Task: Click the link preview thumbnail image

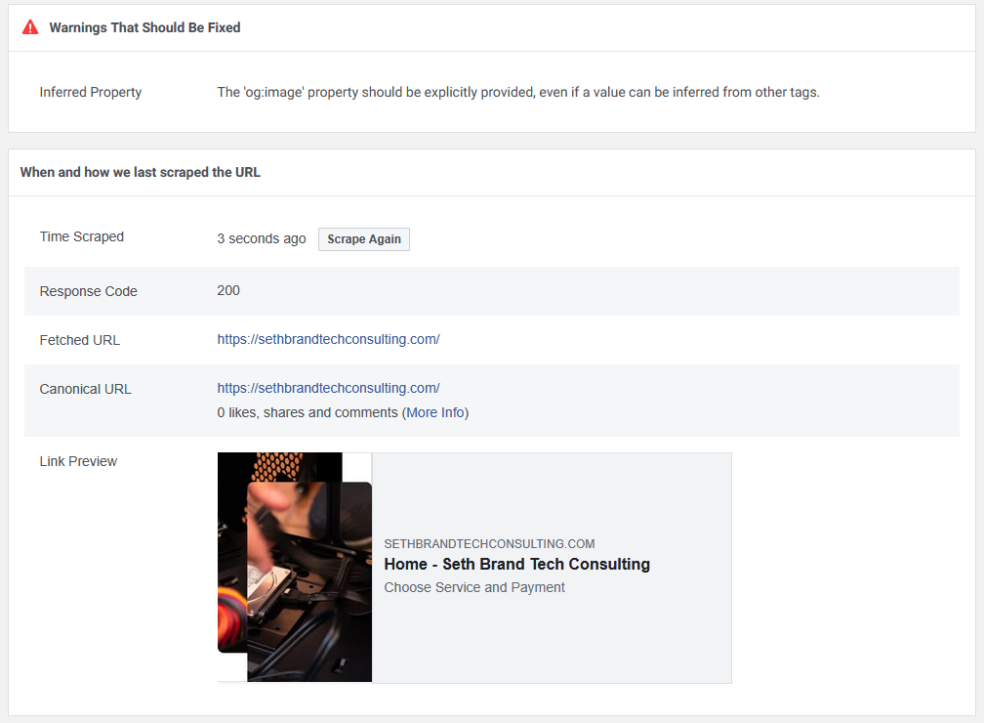Action: pyautogui.click(x=295, y=568)
